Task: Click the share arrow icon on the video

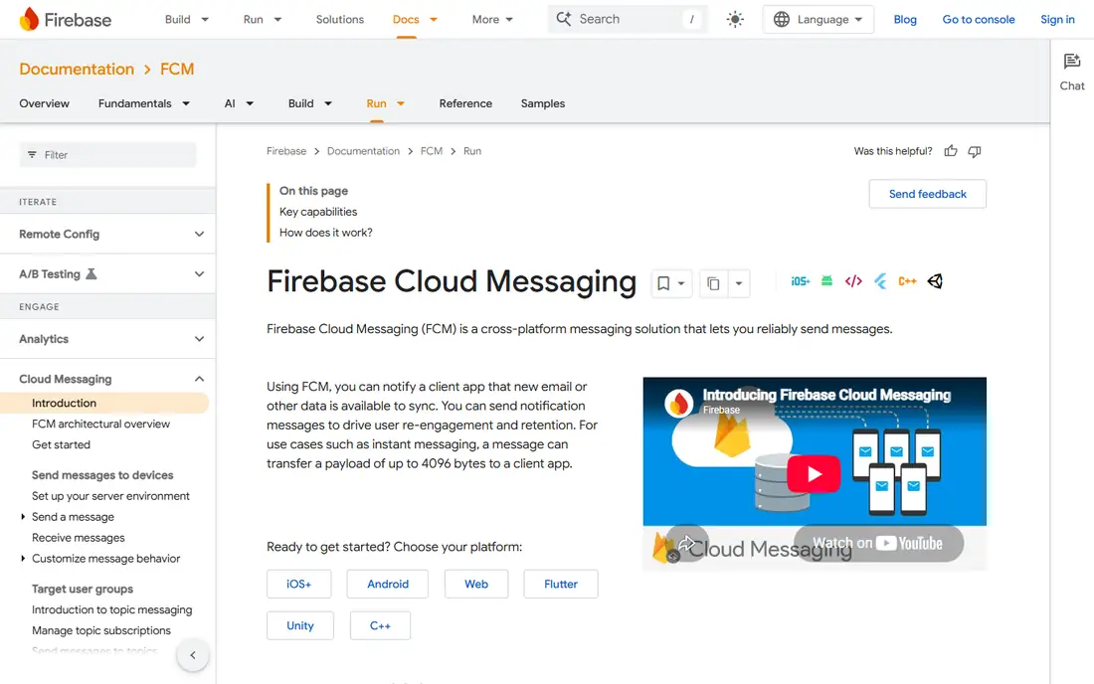Action: click(x=686, y=543)
